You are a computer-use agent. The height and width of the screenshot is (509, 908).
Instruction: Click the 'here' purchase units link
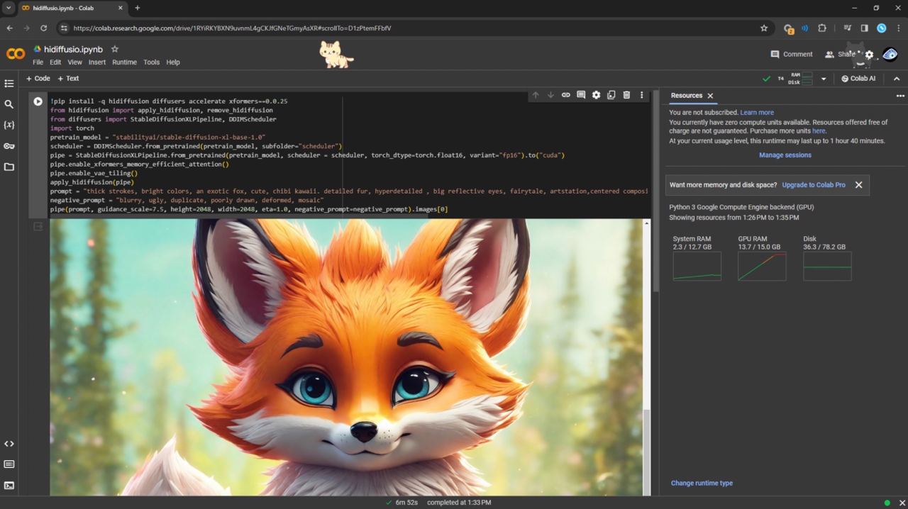click(819, 131)
